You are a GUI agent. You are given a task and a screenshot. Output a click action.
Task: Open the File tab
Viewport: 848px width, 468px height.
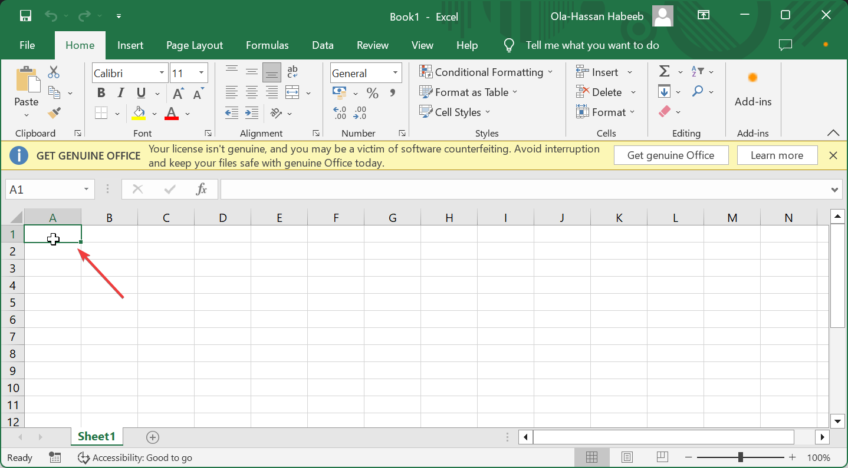coord(27,45)
